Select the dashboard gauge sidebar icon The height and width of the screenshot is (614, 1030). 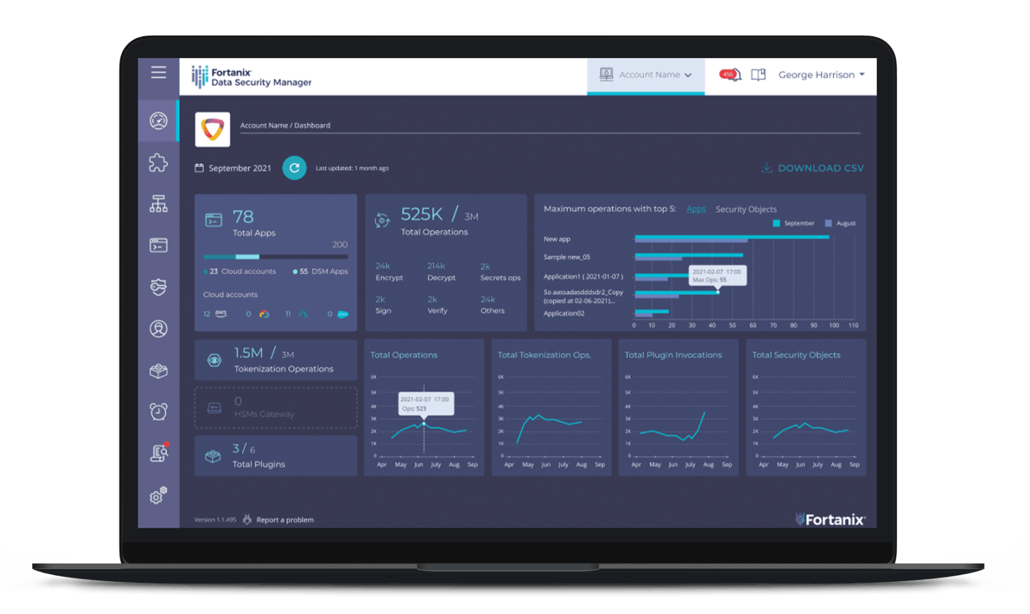click(x=158, y=121)
